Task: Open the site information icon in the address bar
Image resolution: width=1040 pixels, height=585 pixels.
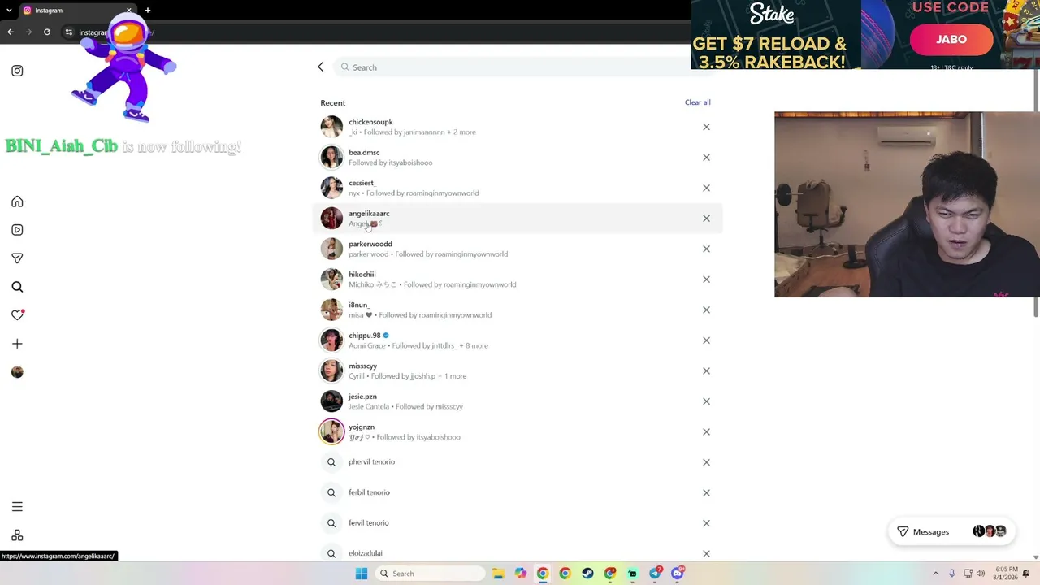Action: (x=69, y=32)
